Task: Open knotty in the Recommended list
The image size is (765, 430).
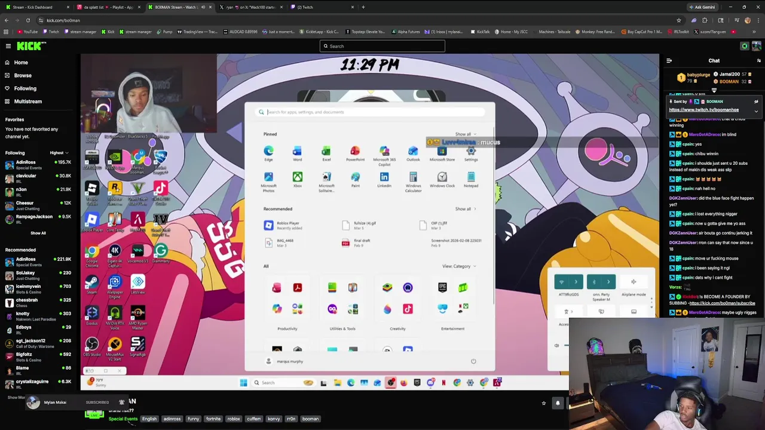Action: 38,316
